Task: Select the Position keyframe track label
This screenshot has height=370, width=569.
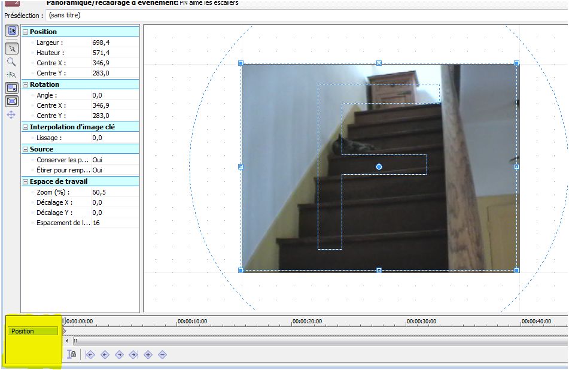Action: [33, 331]
